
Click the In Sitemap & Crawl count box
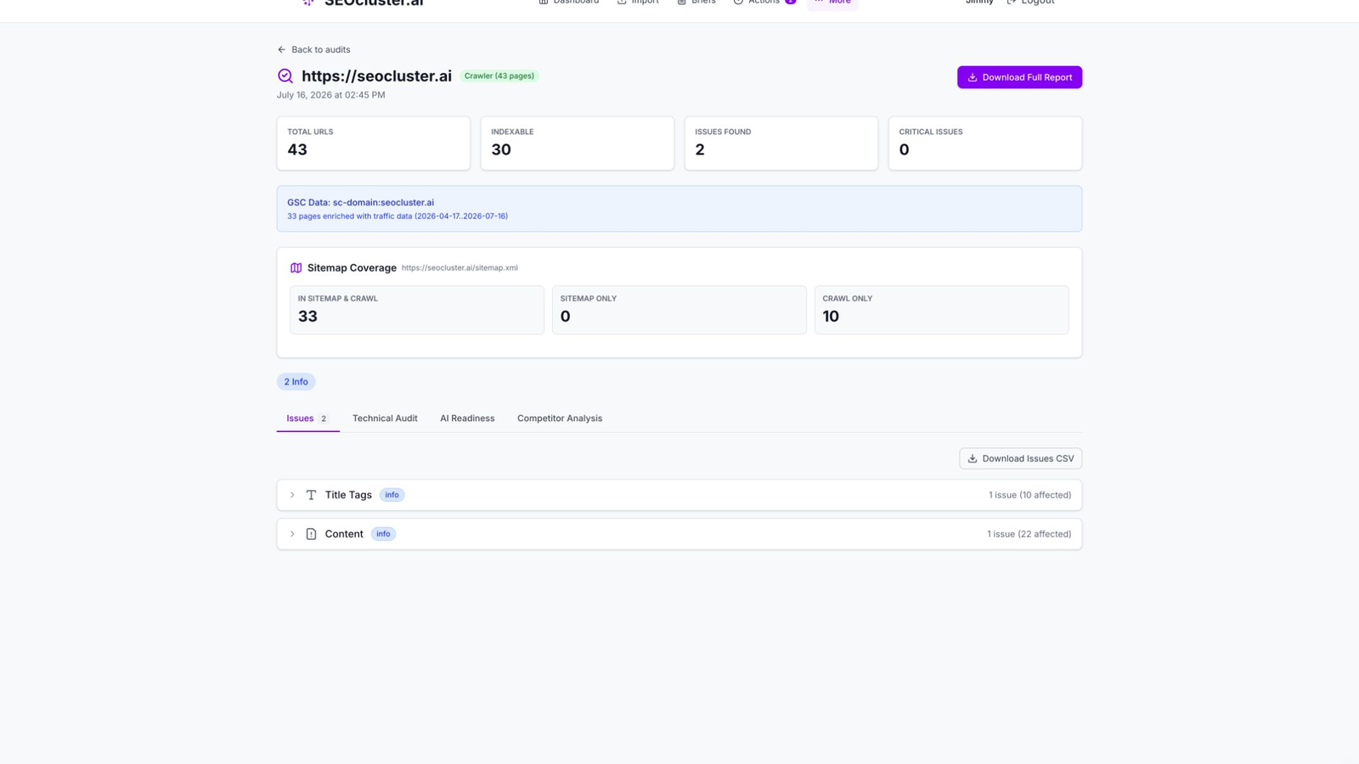[x=417, y=310]
